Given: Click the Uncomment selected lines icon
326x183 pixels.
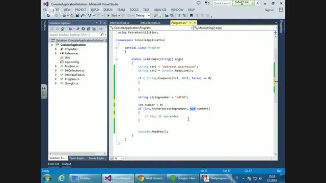Looking at the screenshot, I should [184, 15].
